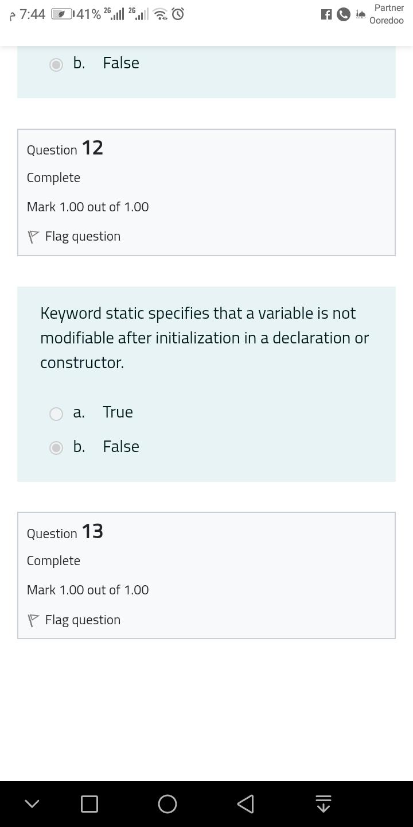Tap the pull-down notification shade icon
The width and height of the screenshot is (413, 827).
324,804
